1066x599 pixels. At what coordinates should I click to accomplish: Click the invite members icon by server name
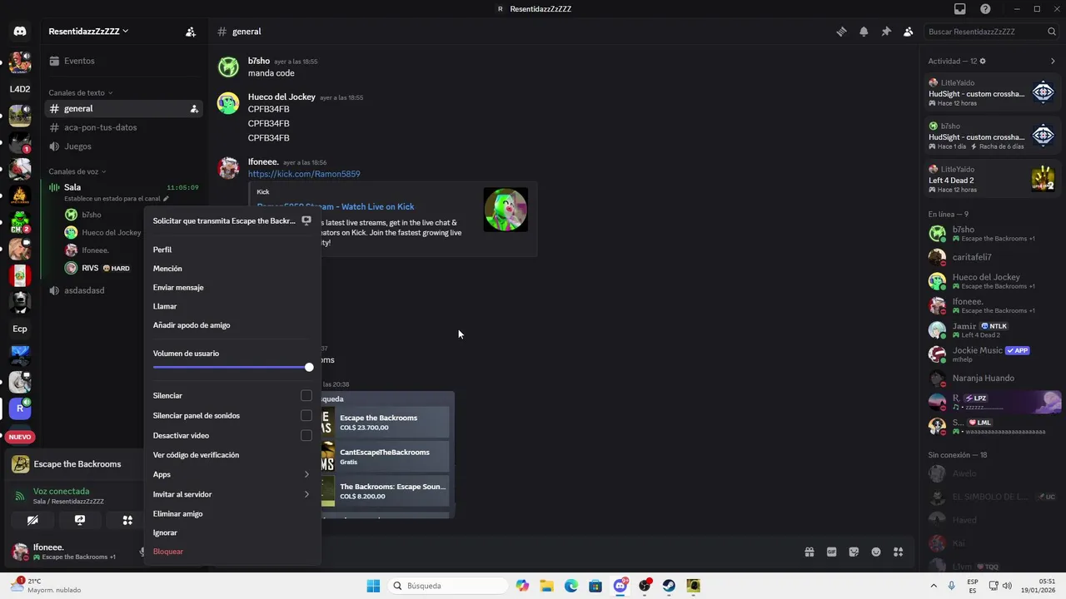(191, 32)
